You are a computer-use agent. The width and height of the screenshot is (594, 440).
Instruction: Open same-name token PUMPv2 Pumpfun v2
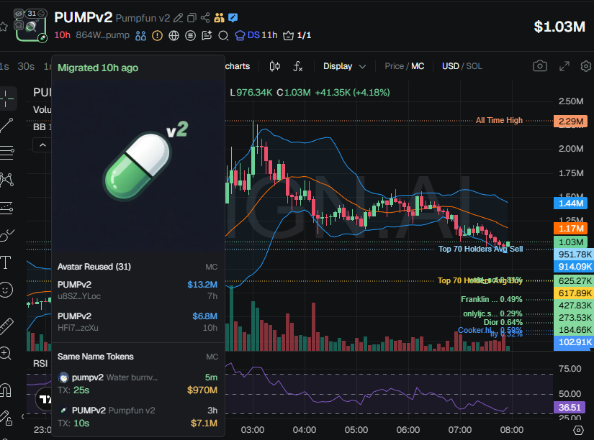point(138,416)
